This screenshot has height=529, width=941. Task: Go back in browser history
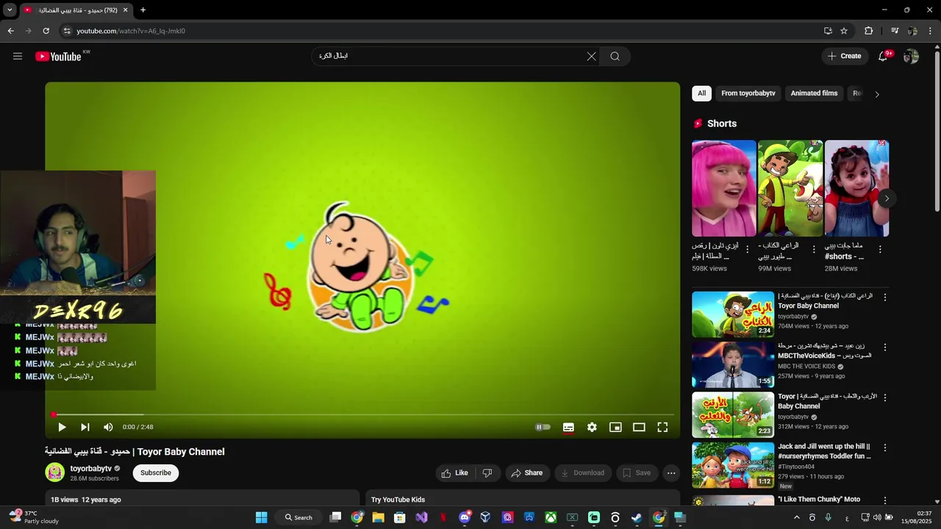click(x=10, y=31)
